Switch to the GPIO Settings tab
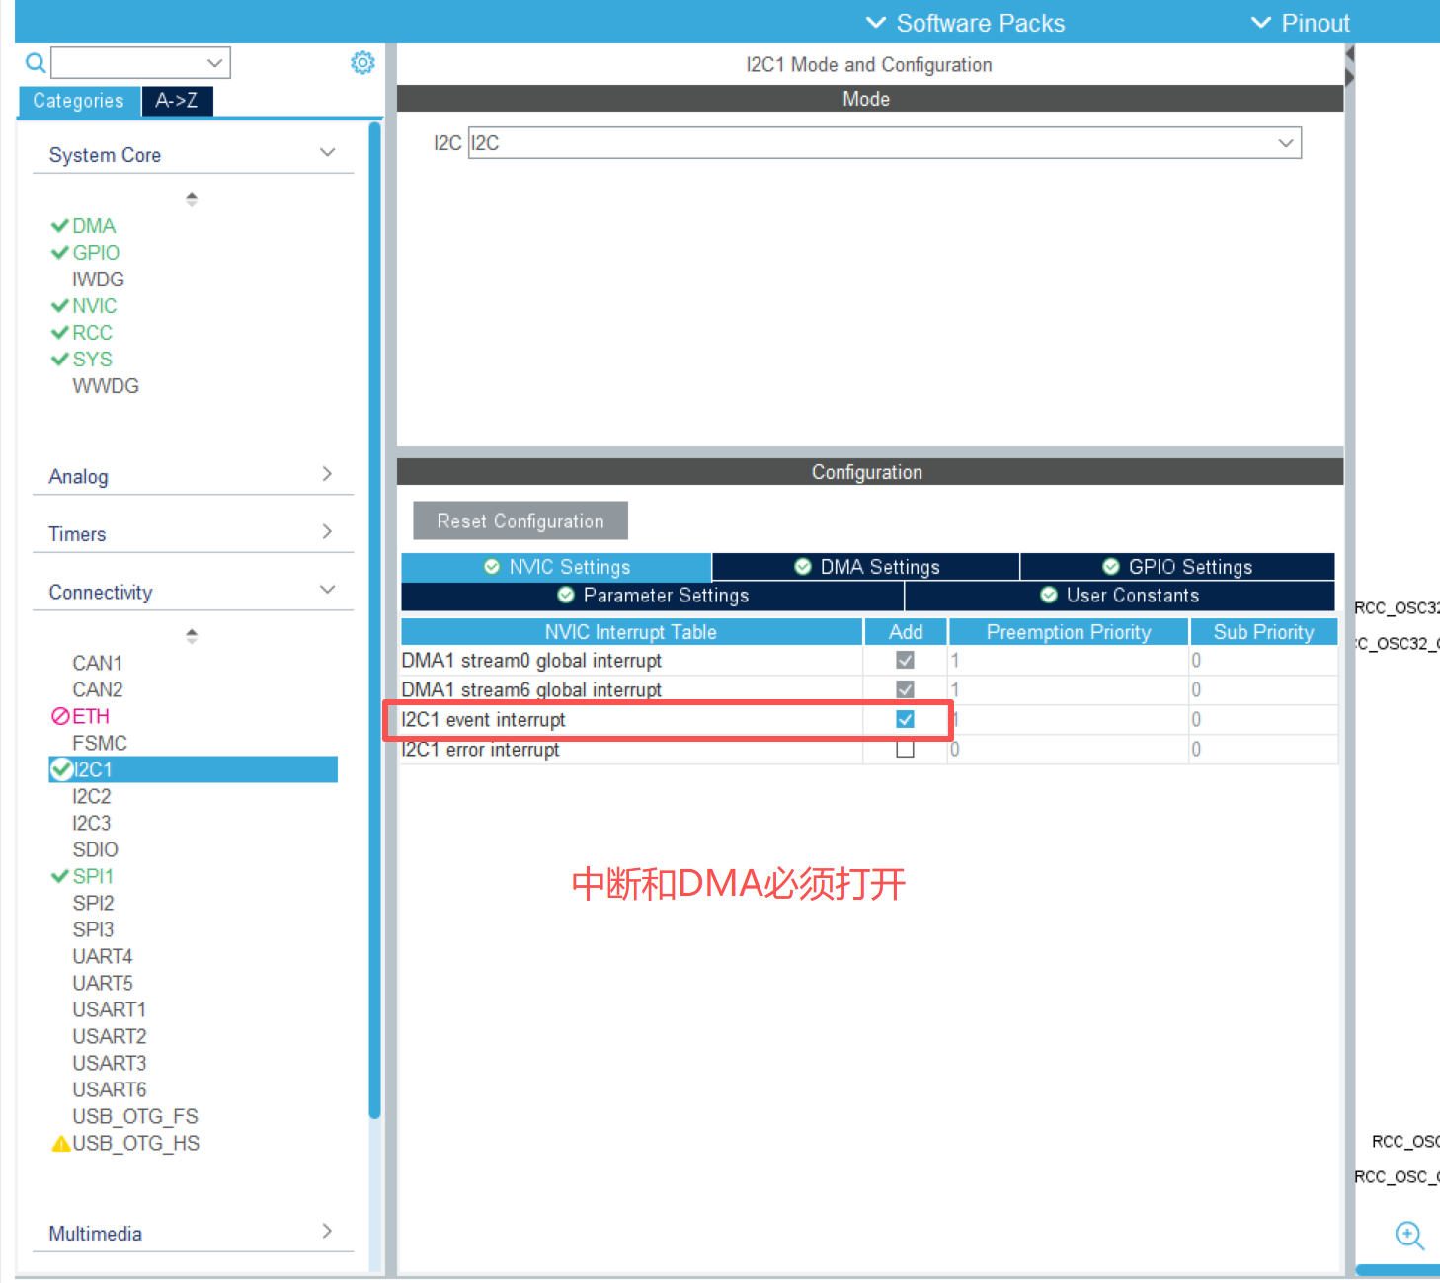 (1177, 567)
